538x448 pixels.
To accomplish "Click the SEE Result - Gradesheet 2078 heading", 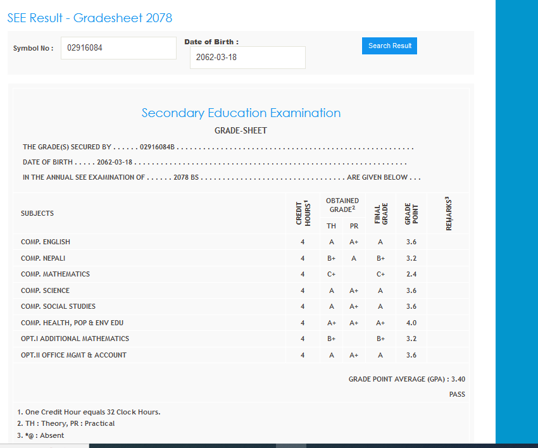I will pos(90,18).
